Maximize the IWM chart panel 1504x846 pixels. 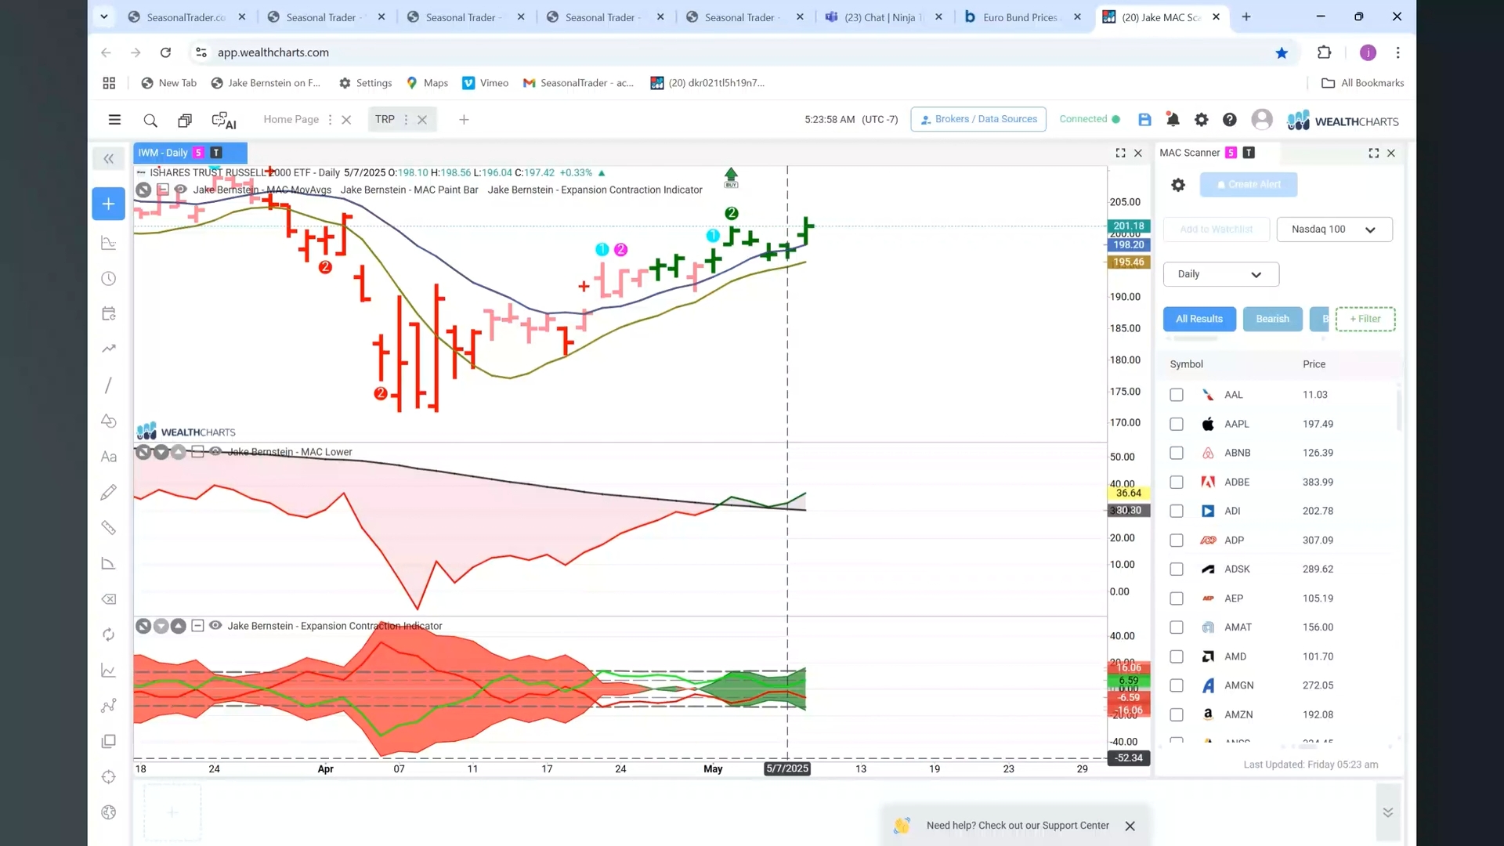click(x=1120, y=154)
